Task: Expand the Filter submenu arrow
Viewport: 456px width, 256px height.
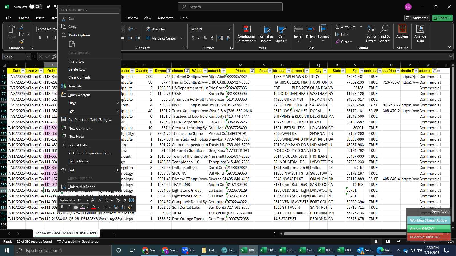Action: point(117,103)
